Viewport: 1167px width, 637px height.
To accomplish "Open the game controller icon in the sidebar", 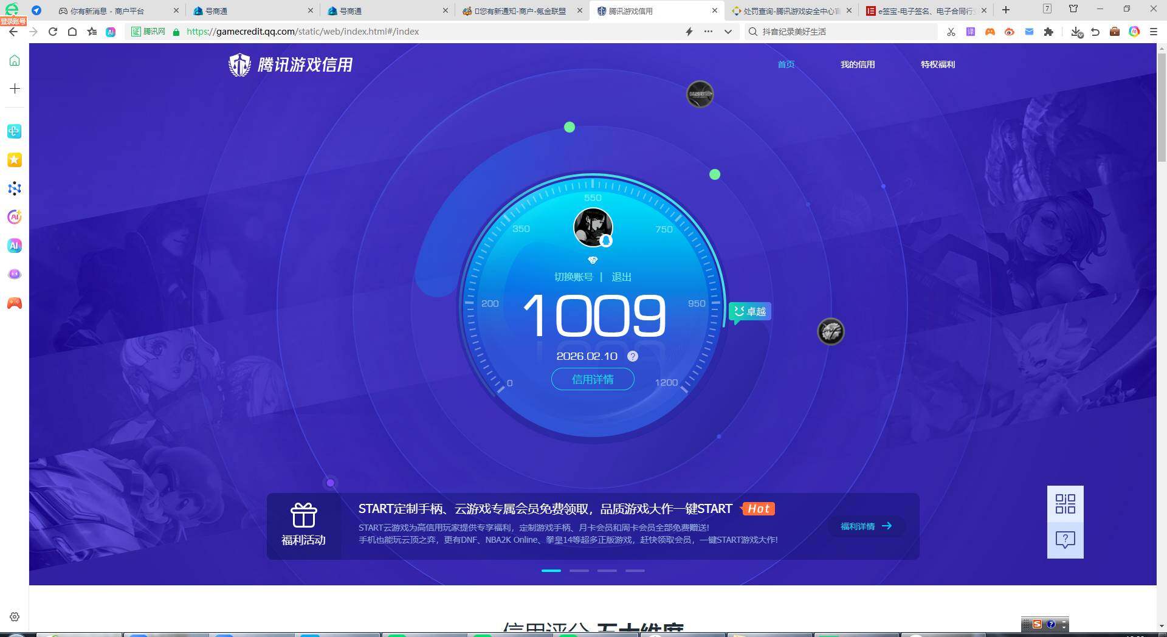I will tap(14, 303).
